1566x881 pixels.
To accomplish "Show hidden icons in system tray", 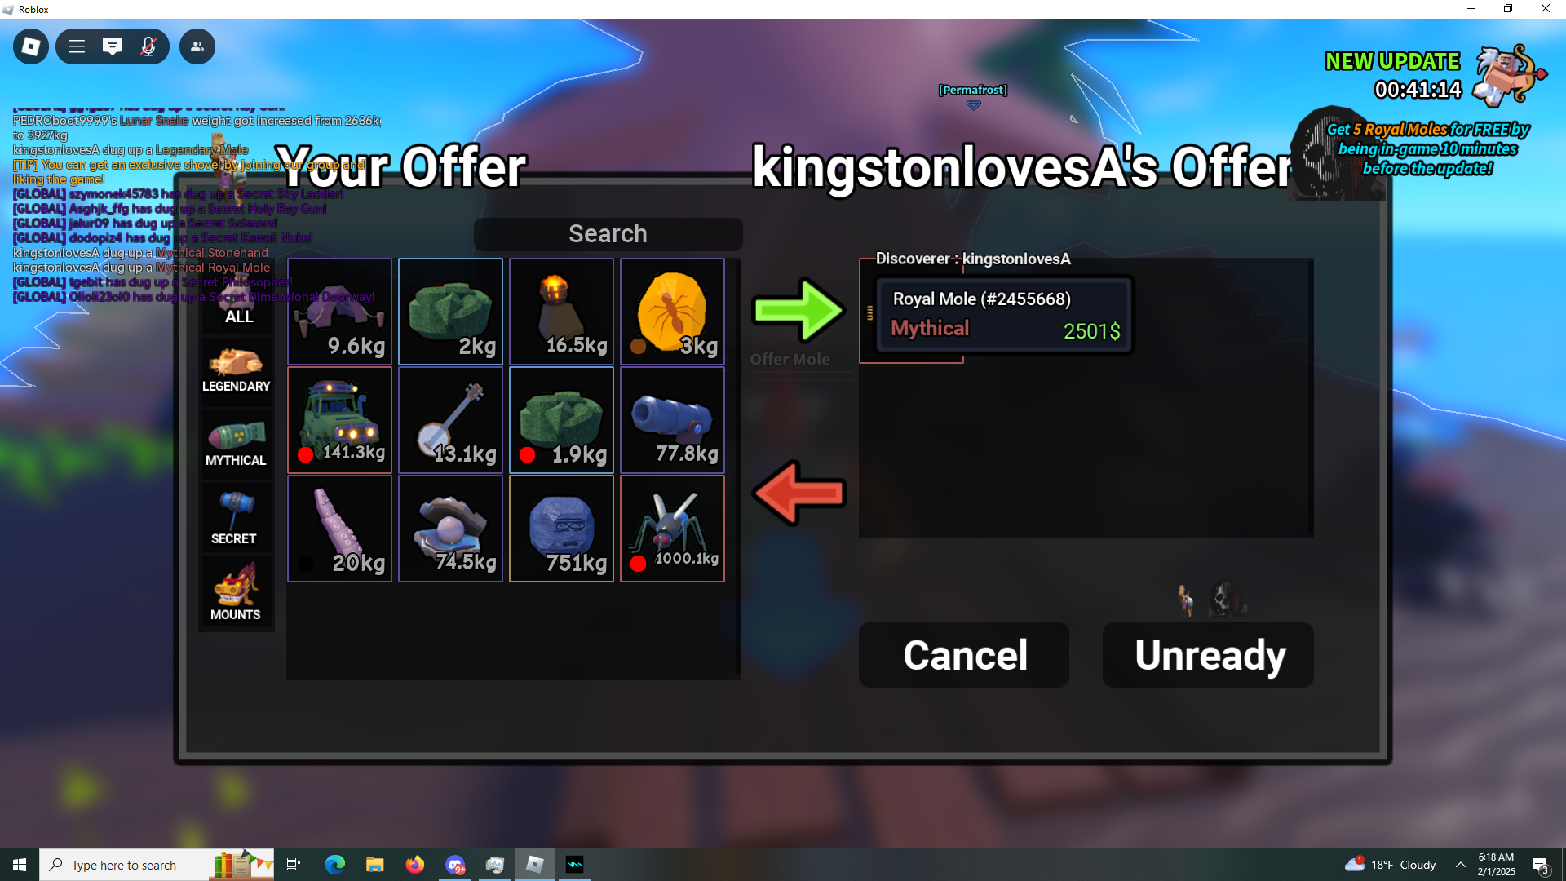I will point(1461,865).
